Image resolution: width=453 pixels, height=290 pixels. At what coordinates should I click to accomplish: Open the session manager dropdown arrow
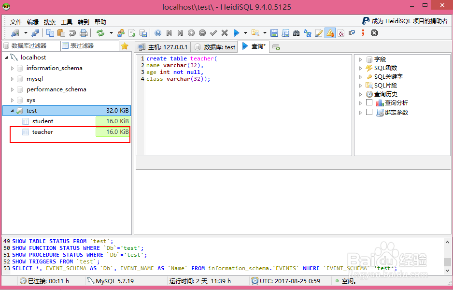26,33
